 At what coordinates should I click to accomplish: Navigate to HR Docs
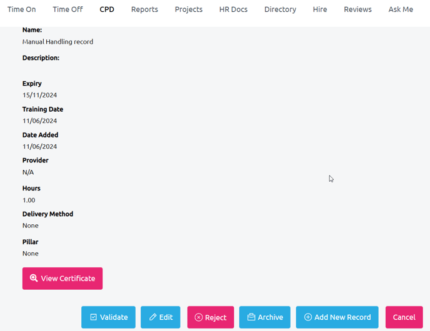(x=233, y=9)
